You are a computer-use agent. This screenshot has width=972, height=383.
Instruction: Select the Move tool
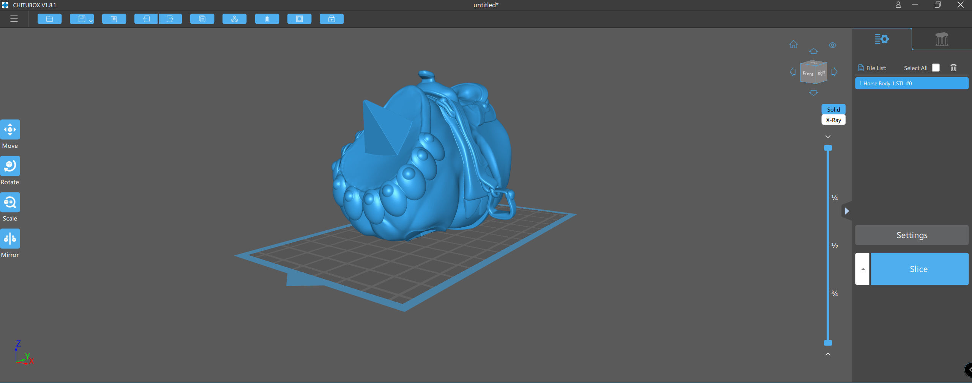click(x=10, y=130)
